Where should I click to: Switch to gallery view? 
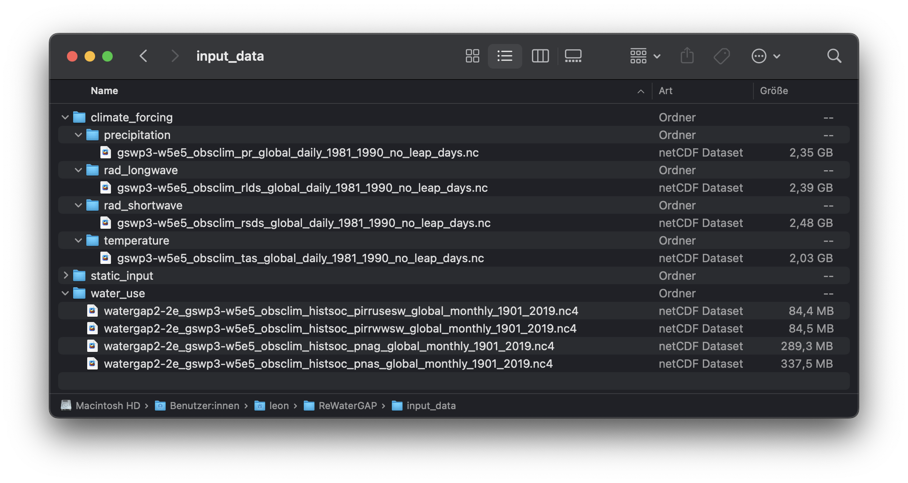[573, 56]
